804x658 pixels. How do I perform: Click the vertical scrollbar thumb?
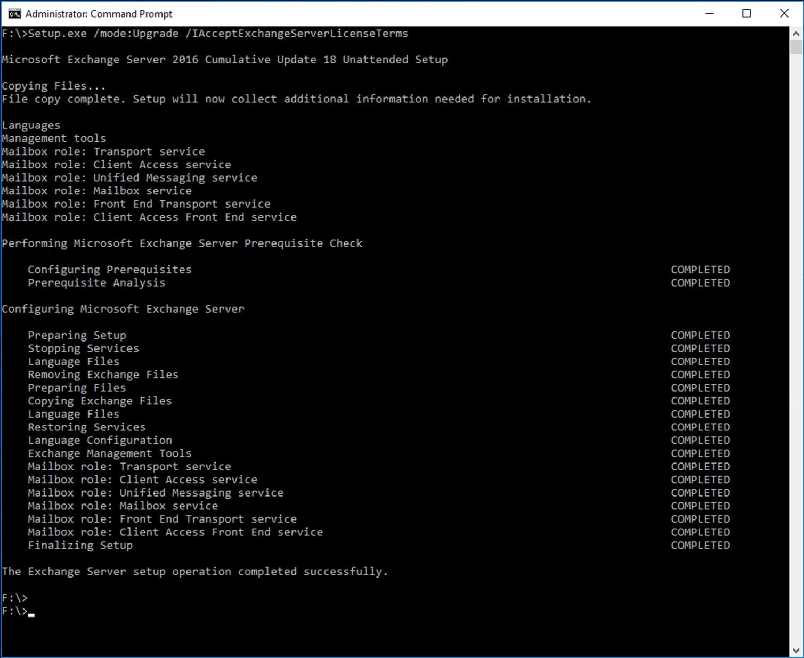point(796,47)
